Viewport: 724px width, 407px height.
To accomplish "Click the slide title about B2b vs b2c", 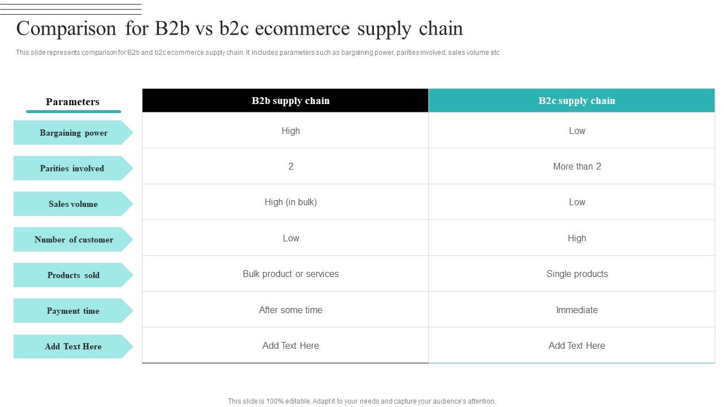I will pyautogui.click(x=239, y=28).
